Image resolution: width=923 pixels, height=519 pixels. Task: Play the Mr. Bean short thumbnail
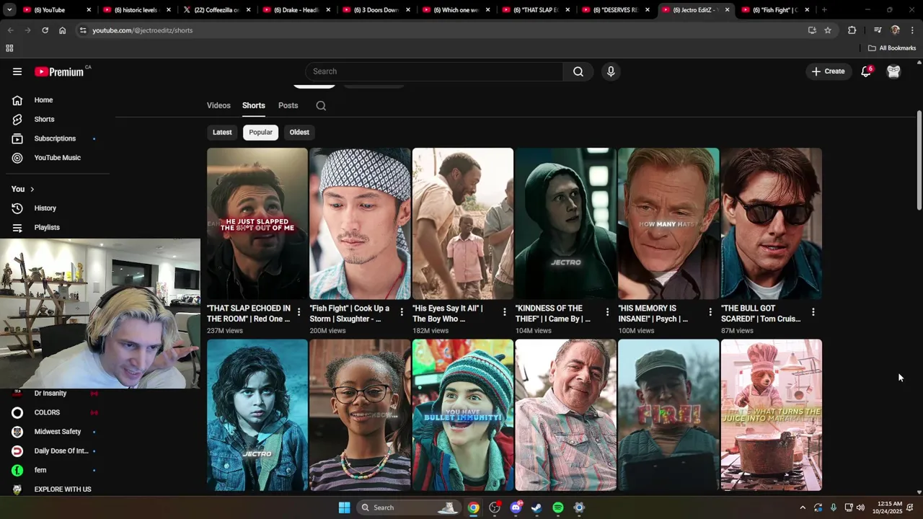coord(565,415)
